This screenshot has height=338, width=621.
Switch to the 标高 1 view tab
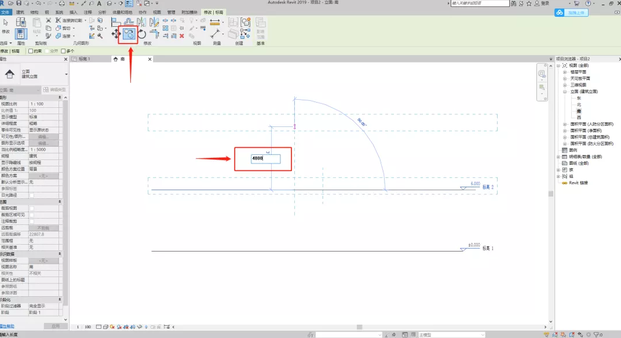(85, 59)
